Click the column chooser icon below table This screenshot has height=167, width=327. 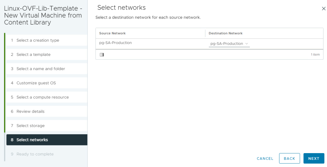click(102, 55)
